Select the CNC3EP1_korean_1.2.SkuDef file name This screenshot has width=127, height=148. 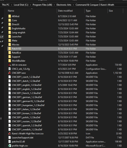click(x=26, y=113)
